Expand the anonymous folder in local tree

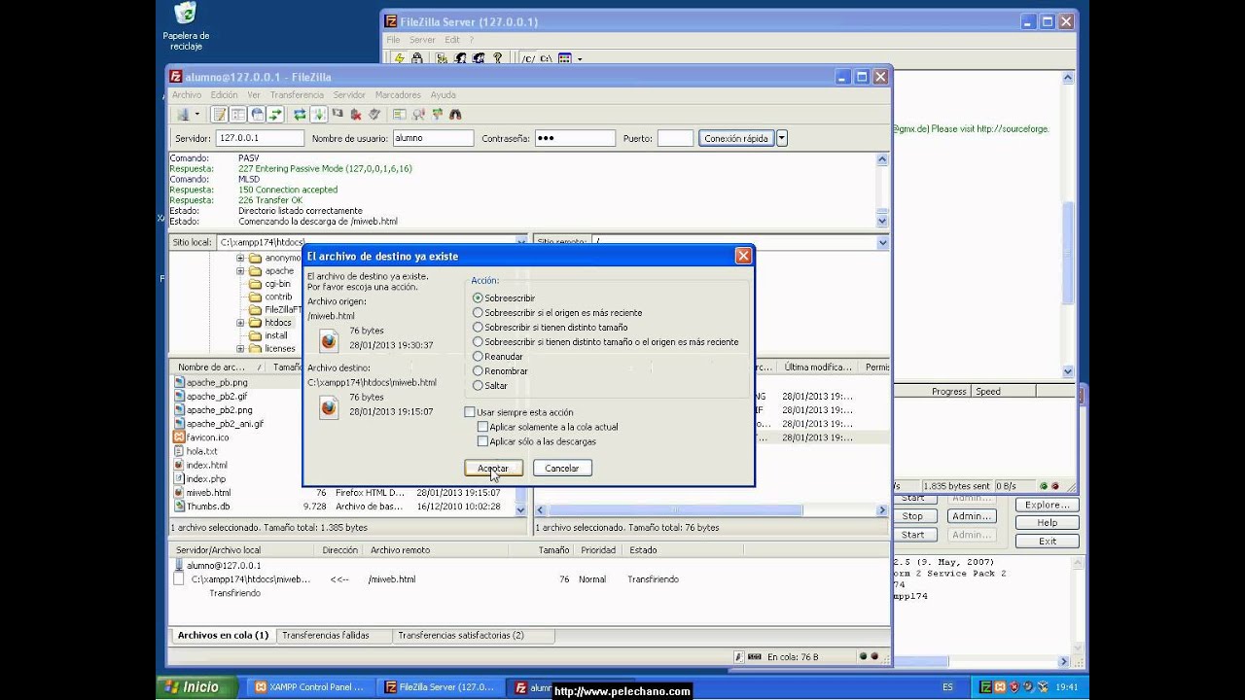click(x=240, y=258)
